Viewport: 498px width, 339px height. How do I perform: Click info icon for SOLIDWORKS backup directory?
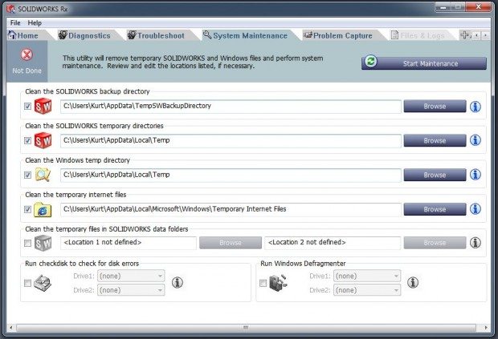click(x=475, y=106)
